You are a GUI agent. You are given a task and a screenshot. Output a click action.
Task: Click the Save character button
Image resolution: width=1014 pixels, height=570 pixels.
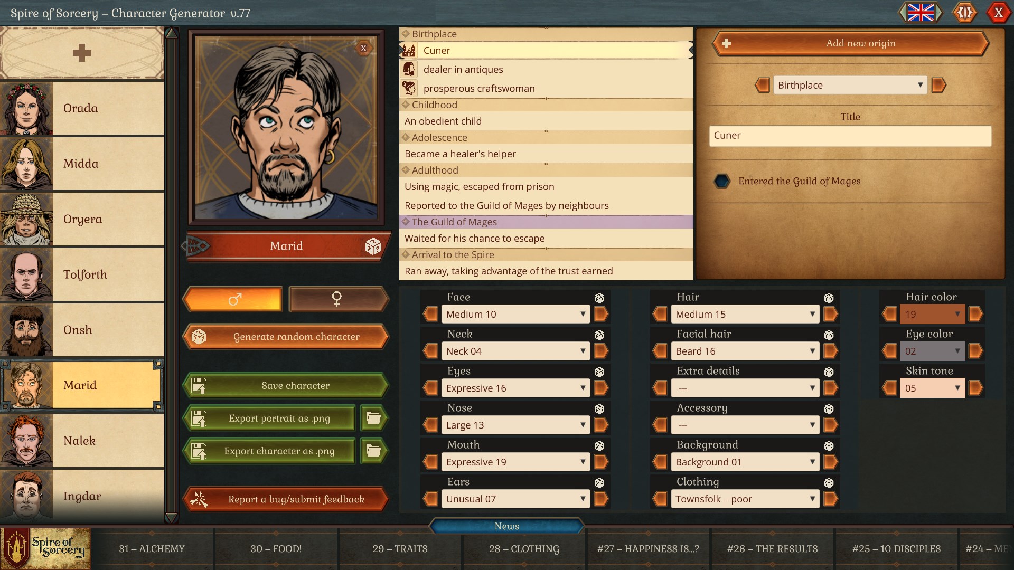[285, 385]
